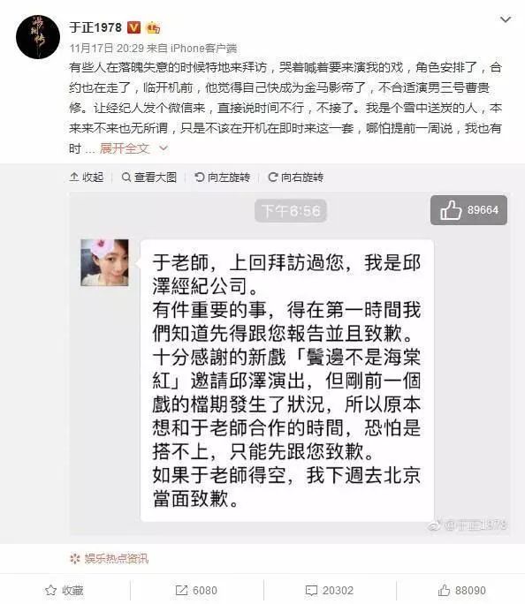Click the thumbs-up overlay showing 89664
Viewport: 525px width, 604px height.
coord(468,210)
